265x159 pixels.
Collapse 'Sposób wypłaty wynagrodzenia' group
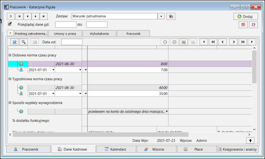[10, 102]
